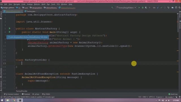Collapse the FactoryProvider class fold marker
Screen dimensions: 181x102
[15, 60]
